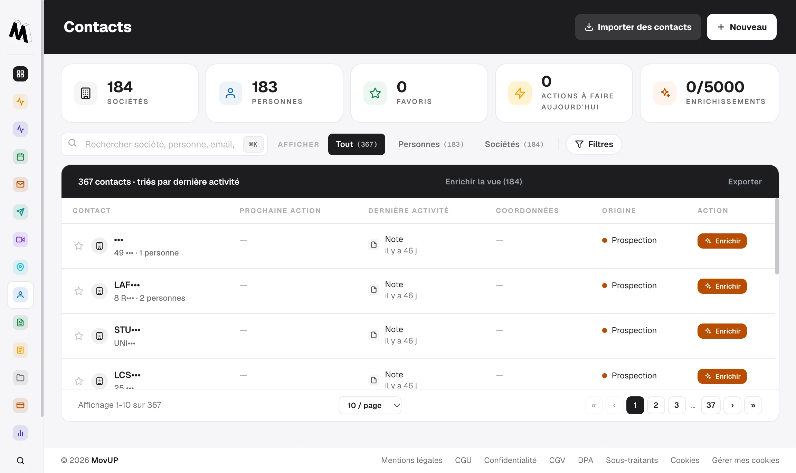
Task: Open the orange activity pulse sidebar icon
Action: (x=20, y=102)
